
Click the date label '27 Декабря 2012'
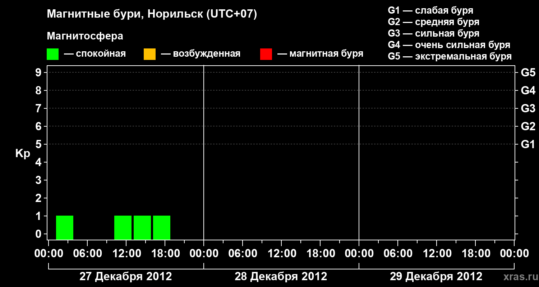pyautogui.click(x=126, y=277)
